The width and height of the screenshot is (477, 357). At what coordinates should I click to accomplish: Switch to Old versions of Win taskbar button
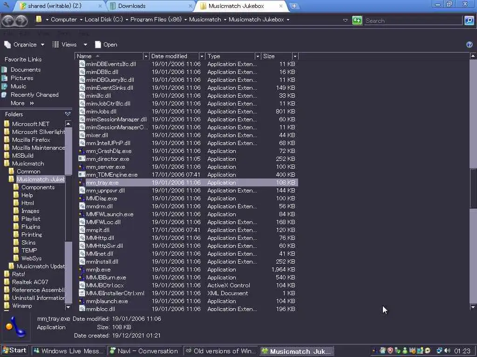(221, 351)
